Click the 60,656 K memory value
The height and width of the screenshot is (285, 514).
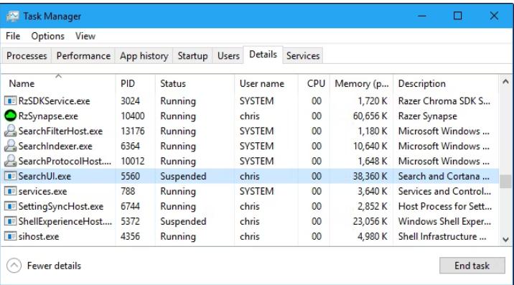[x=370, y=116]
